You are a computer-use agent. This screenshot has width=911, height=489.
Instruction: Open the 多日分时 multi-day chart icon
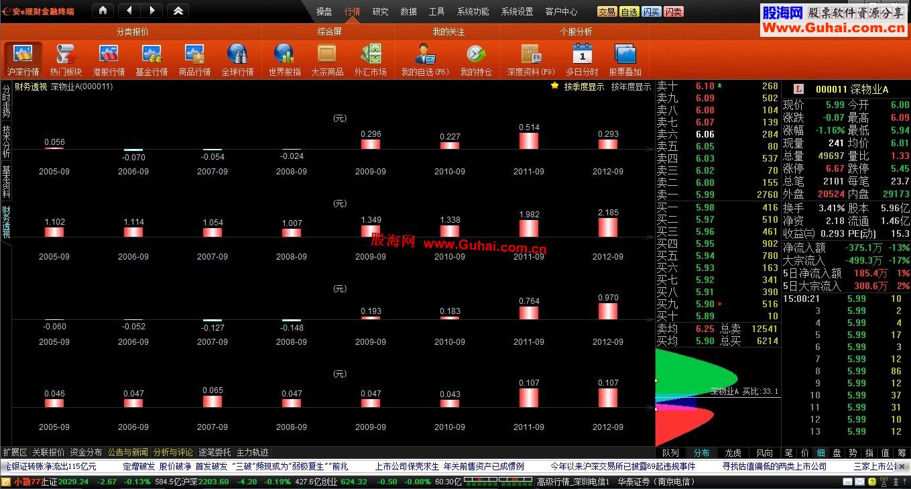coord(582,60)
